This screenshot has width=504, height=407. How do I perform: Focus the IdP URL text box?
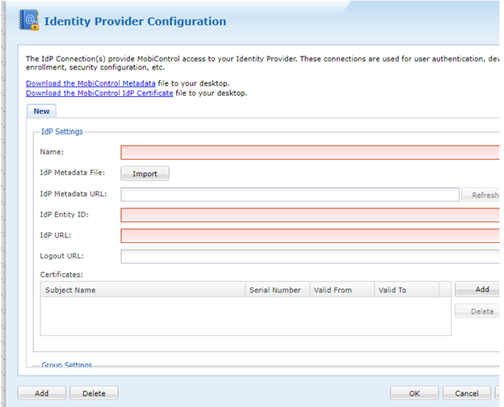309,236
